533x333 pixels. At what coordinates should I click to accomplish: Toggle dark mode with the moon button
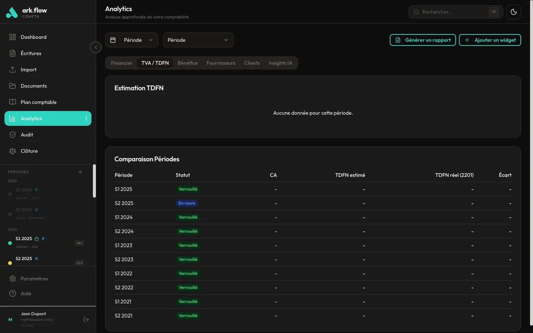click(513, 12)
